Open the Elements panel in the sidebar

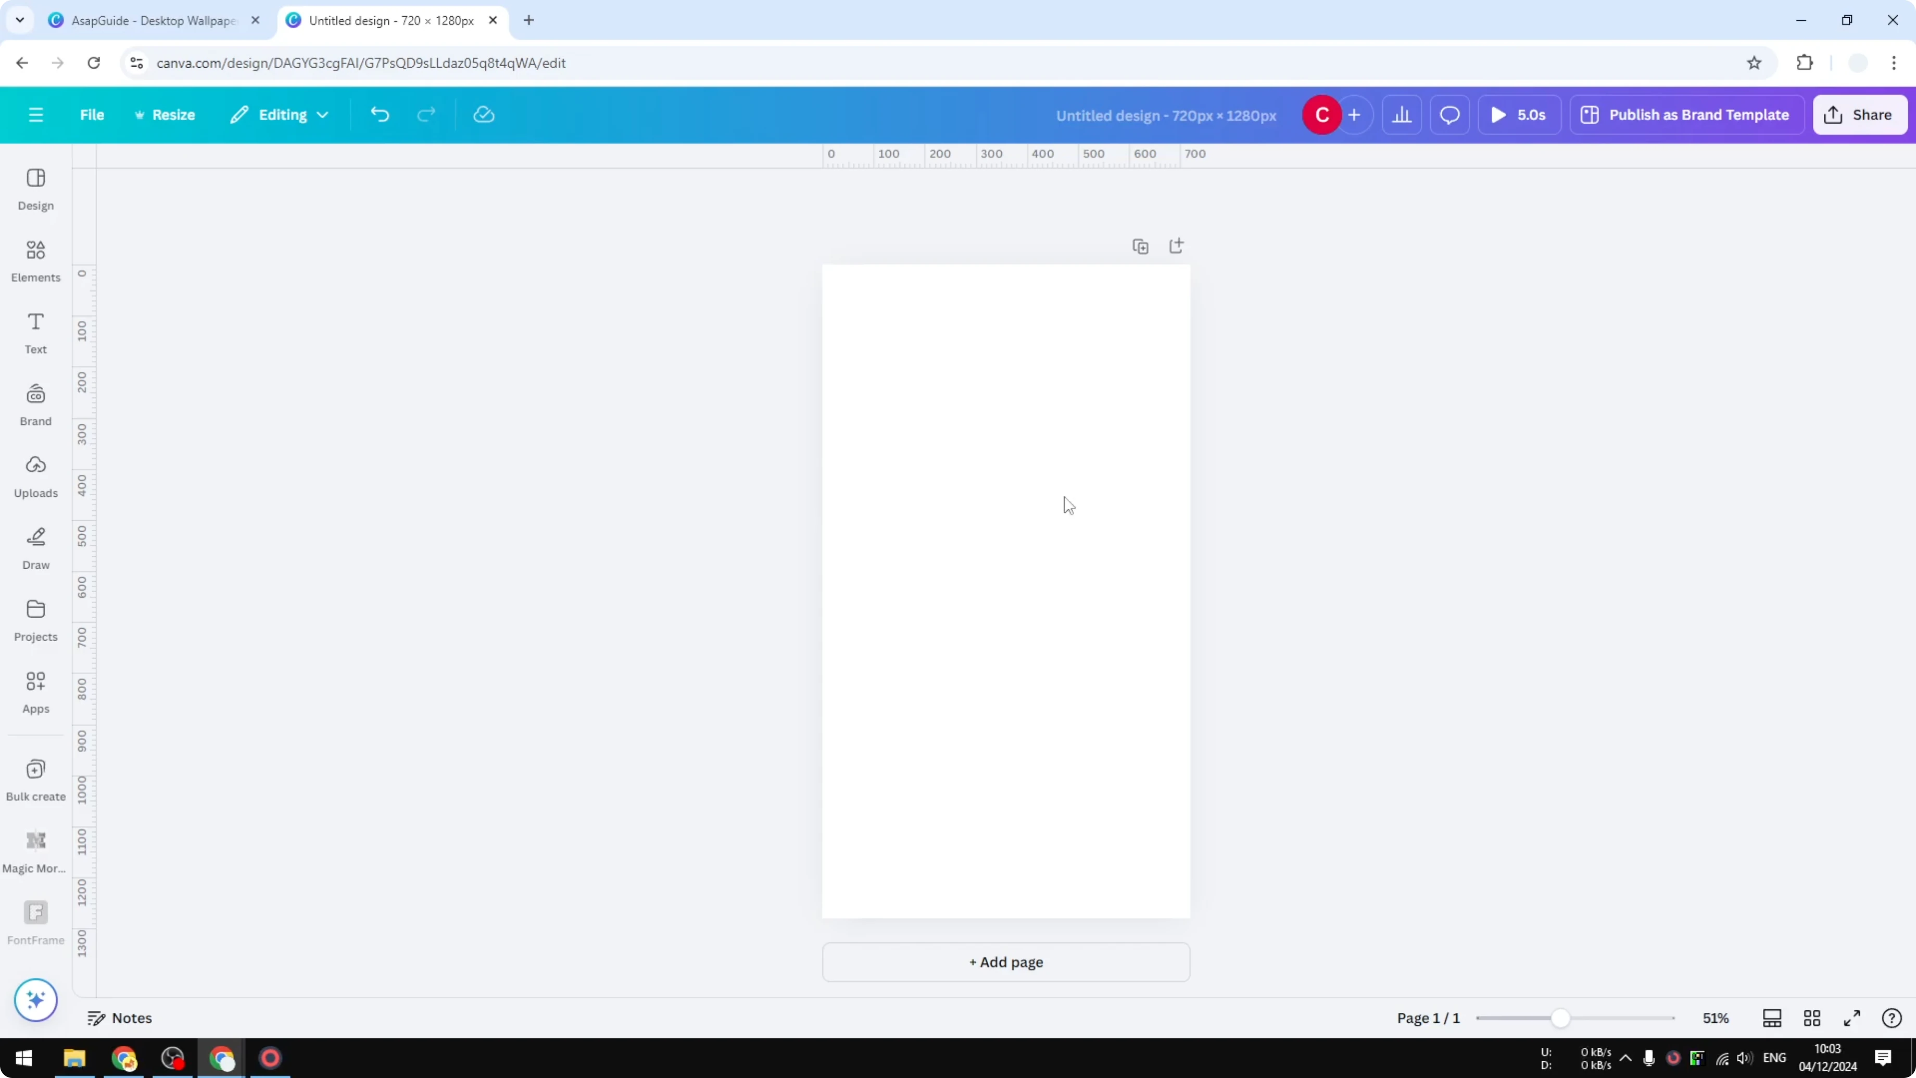tap(35, 260)
